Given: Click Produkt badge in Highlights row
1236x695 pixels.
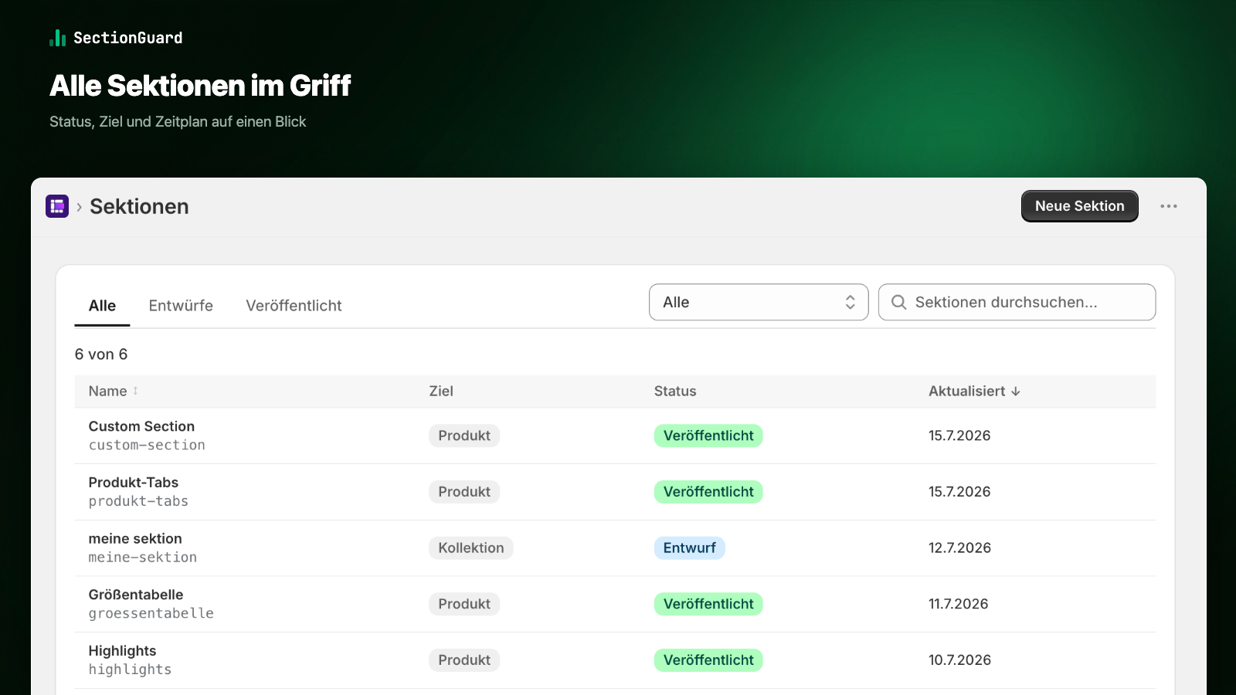Looking at the screenshot, I should tap(464, 660).
